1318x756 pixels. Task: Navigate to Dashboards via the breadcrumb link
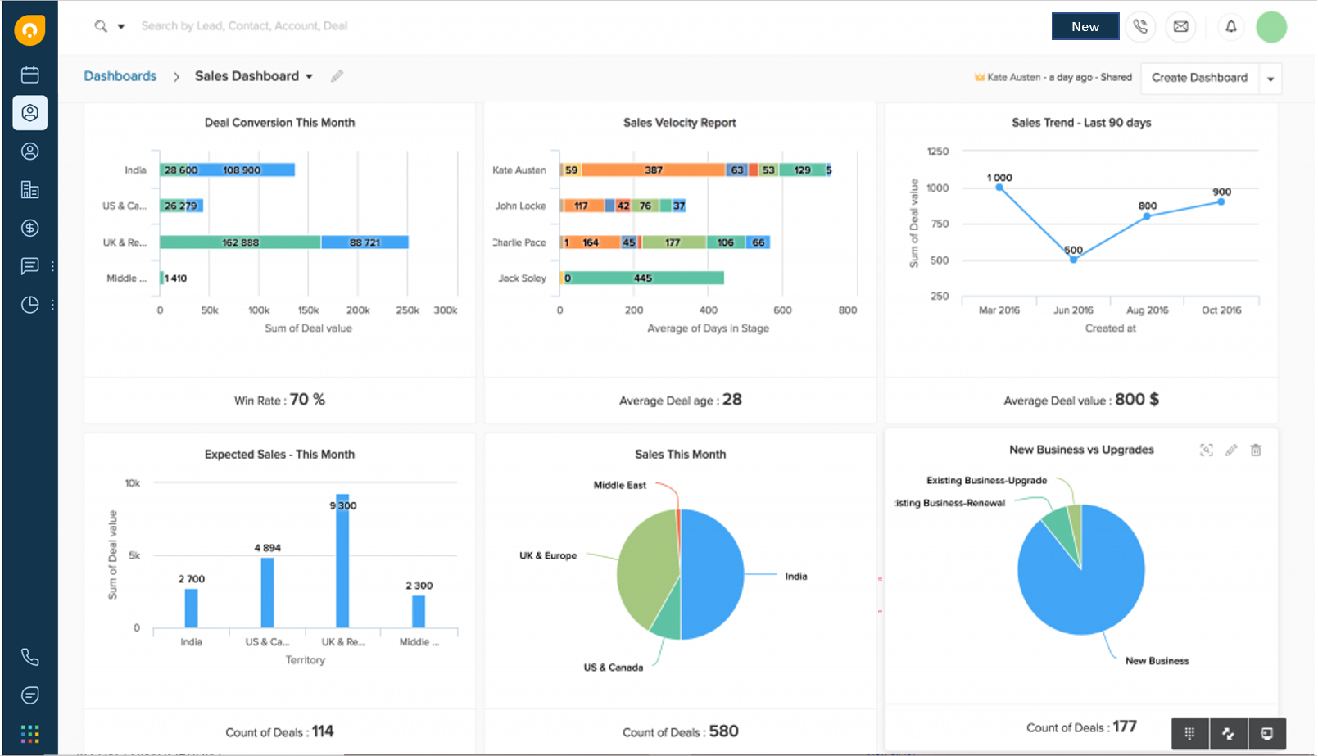120,75
